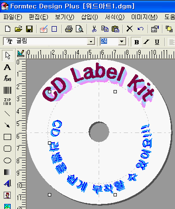Select the ellipse shape tool
Image resolution: width=175 pixels, height=209 pixels.
tap(7, 160)
